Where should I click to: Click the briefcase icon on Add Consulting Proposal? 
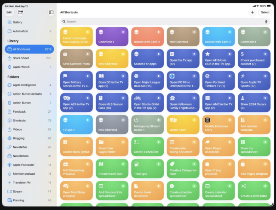coord(65,164)
